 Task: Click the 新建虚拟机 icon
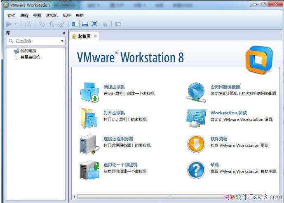(x=90, y=92)
